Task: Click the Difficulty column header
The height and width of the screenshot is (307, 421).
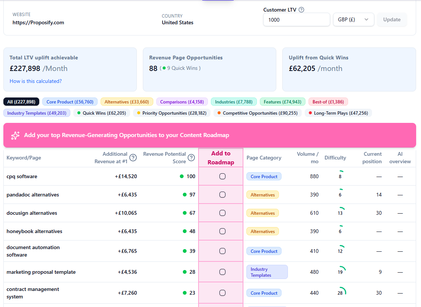Action: click(335, 158)
